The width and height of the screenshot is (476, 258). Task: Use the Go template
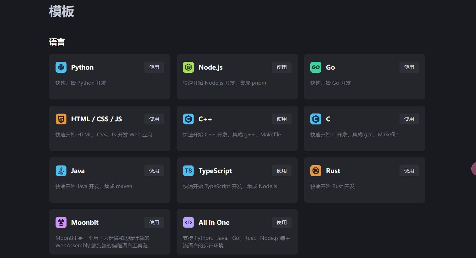409,67
